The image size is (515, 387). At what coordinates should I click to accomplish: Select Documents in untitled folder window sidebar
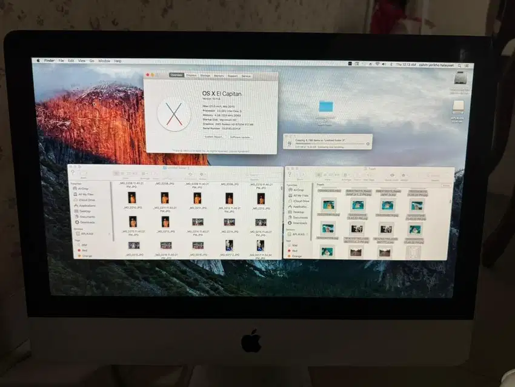point(84,217)
